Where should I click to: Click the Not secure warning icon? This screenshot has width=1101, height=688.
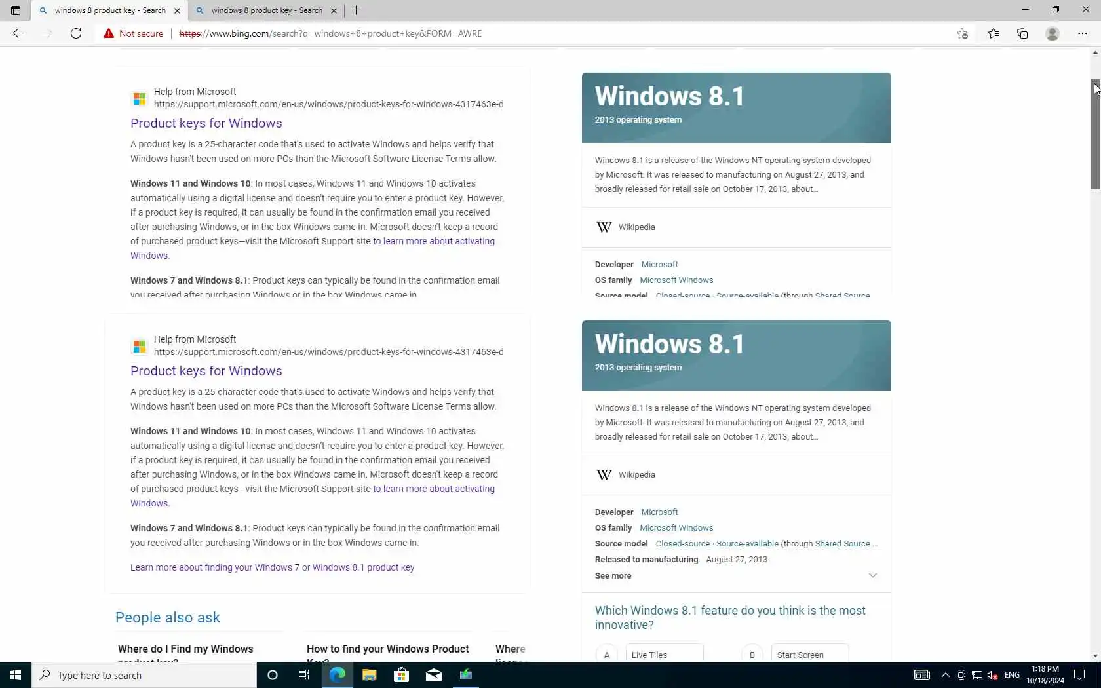point(109,33)
